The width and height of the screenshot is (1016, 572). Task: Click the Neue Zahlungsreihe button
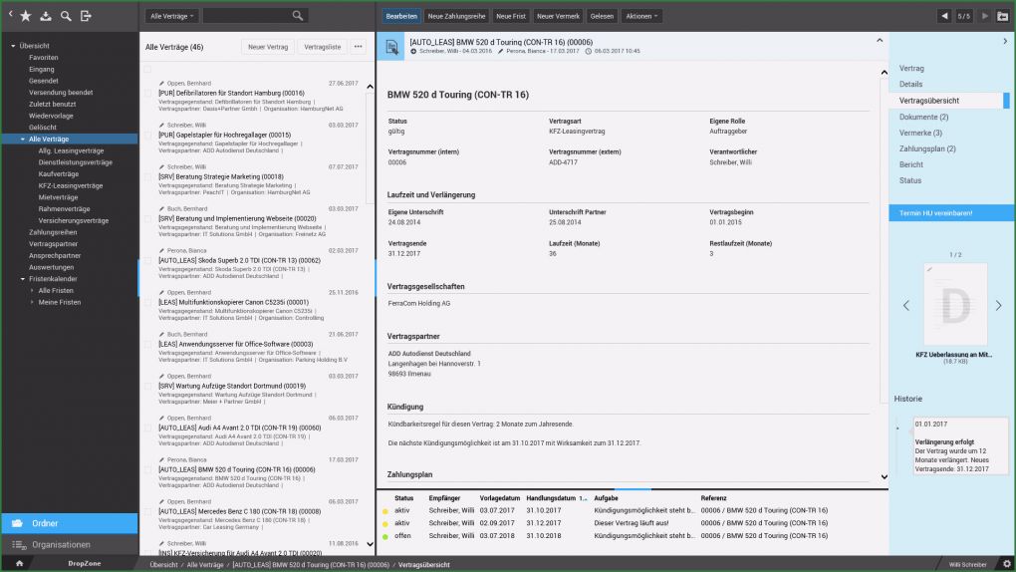(456, 16)
